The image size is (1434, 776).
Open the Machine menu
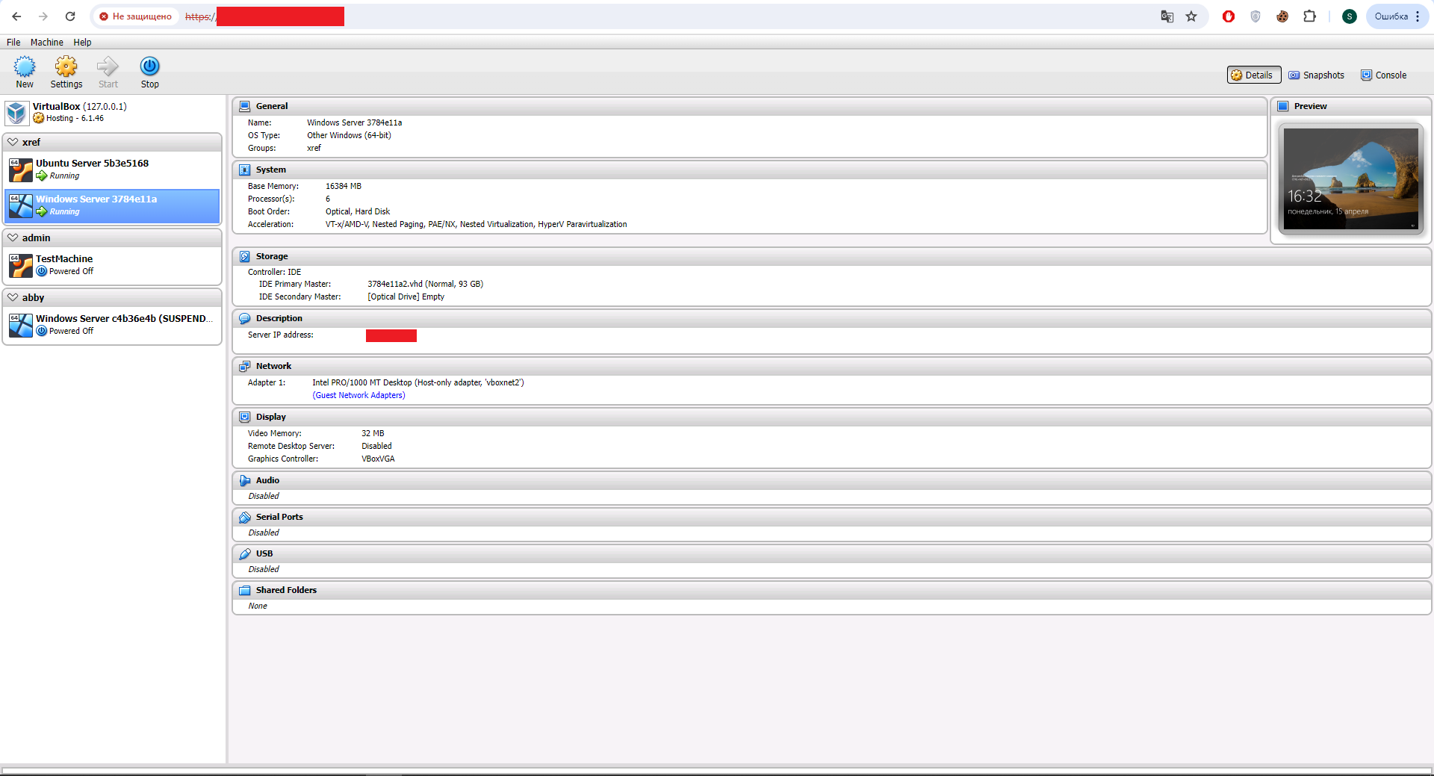coord(46,43)
